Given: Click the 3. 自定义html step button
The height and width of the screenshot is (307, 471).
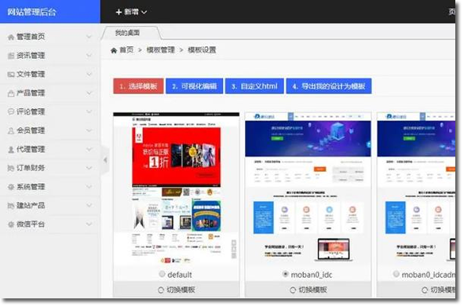Looking at the screenshot, I should pos(254,86).
